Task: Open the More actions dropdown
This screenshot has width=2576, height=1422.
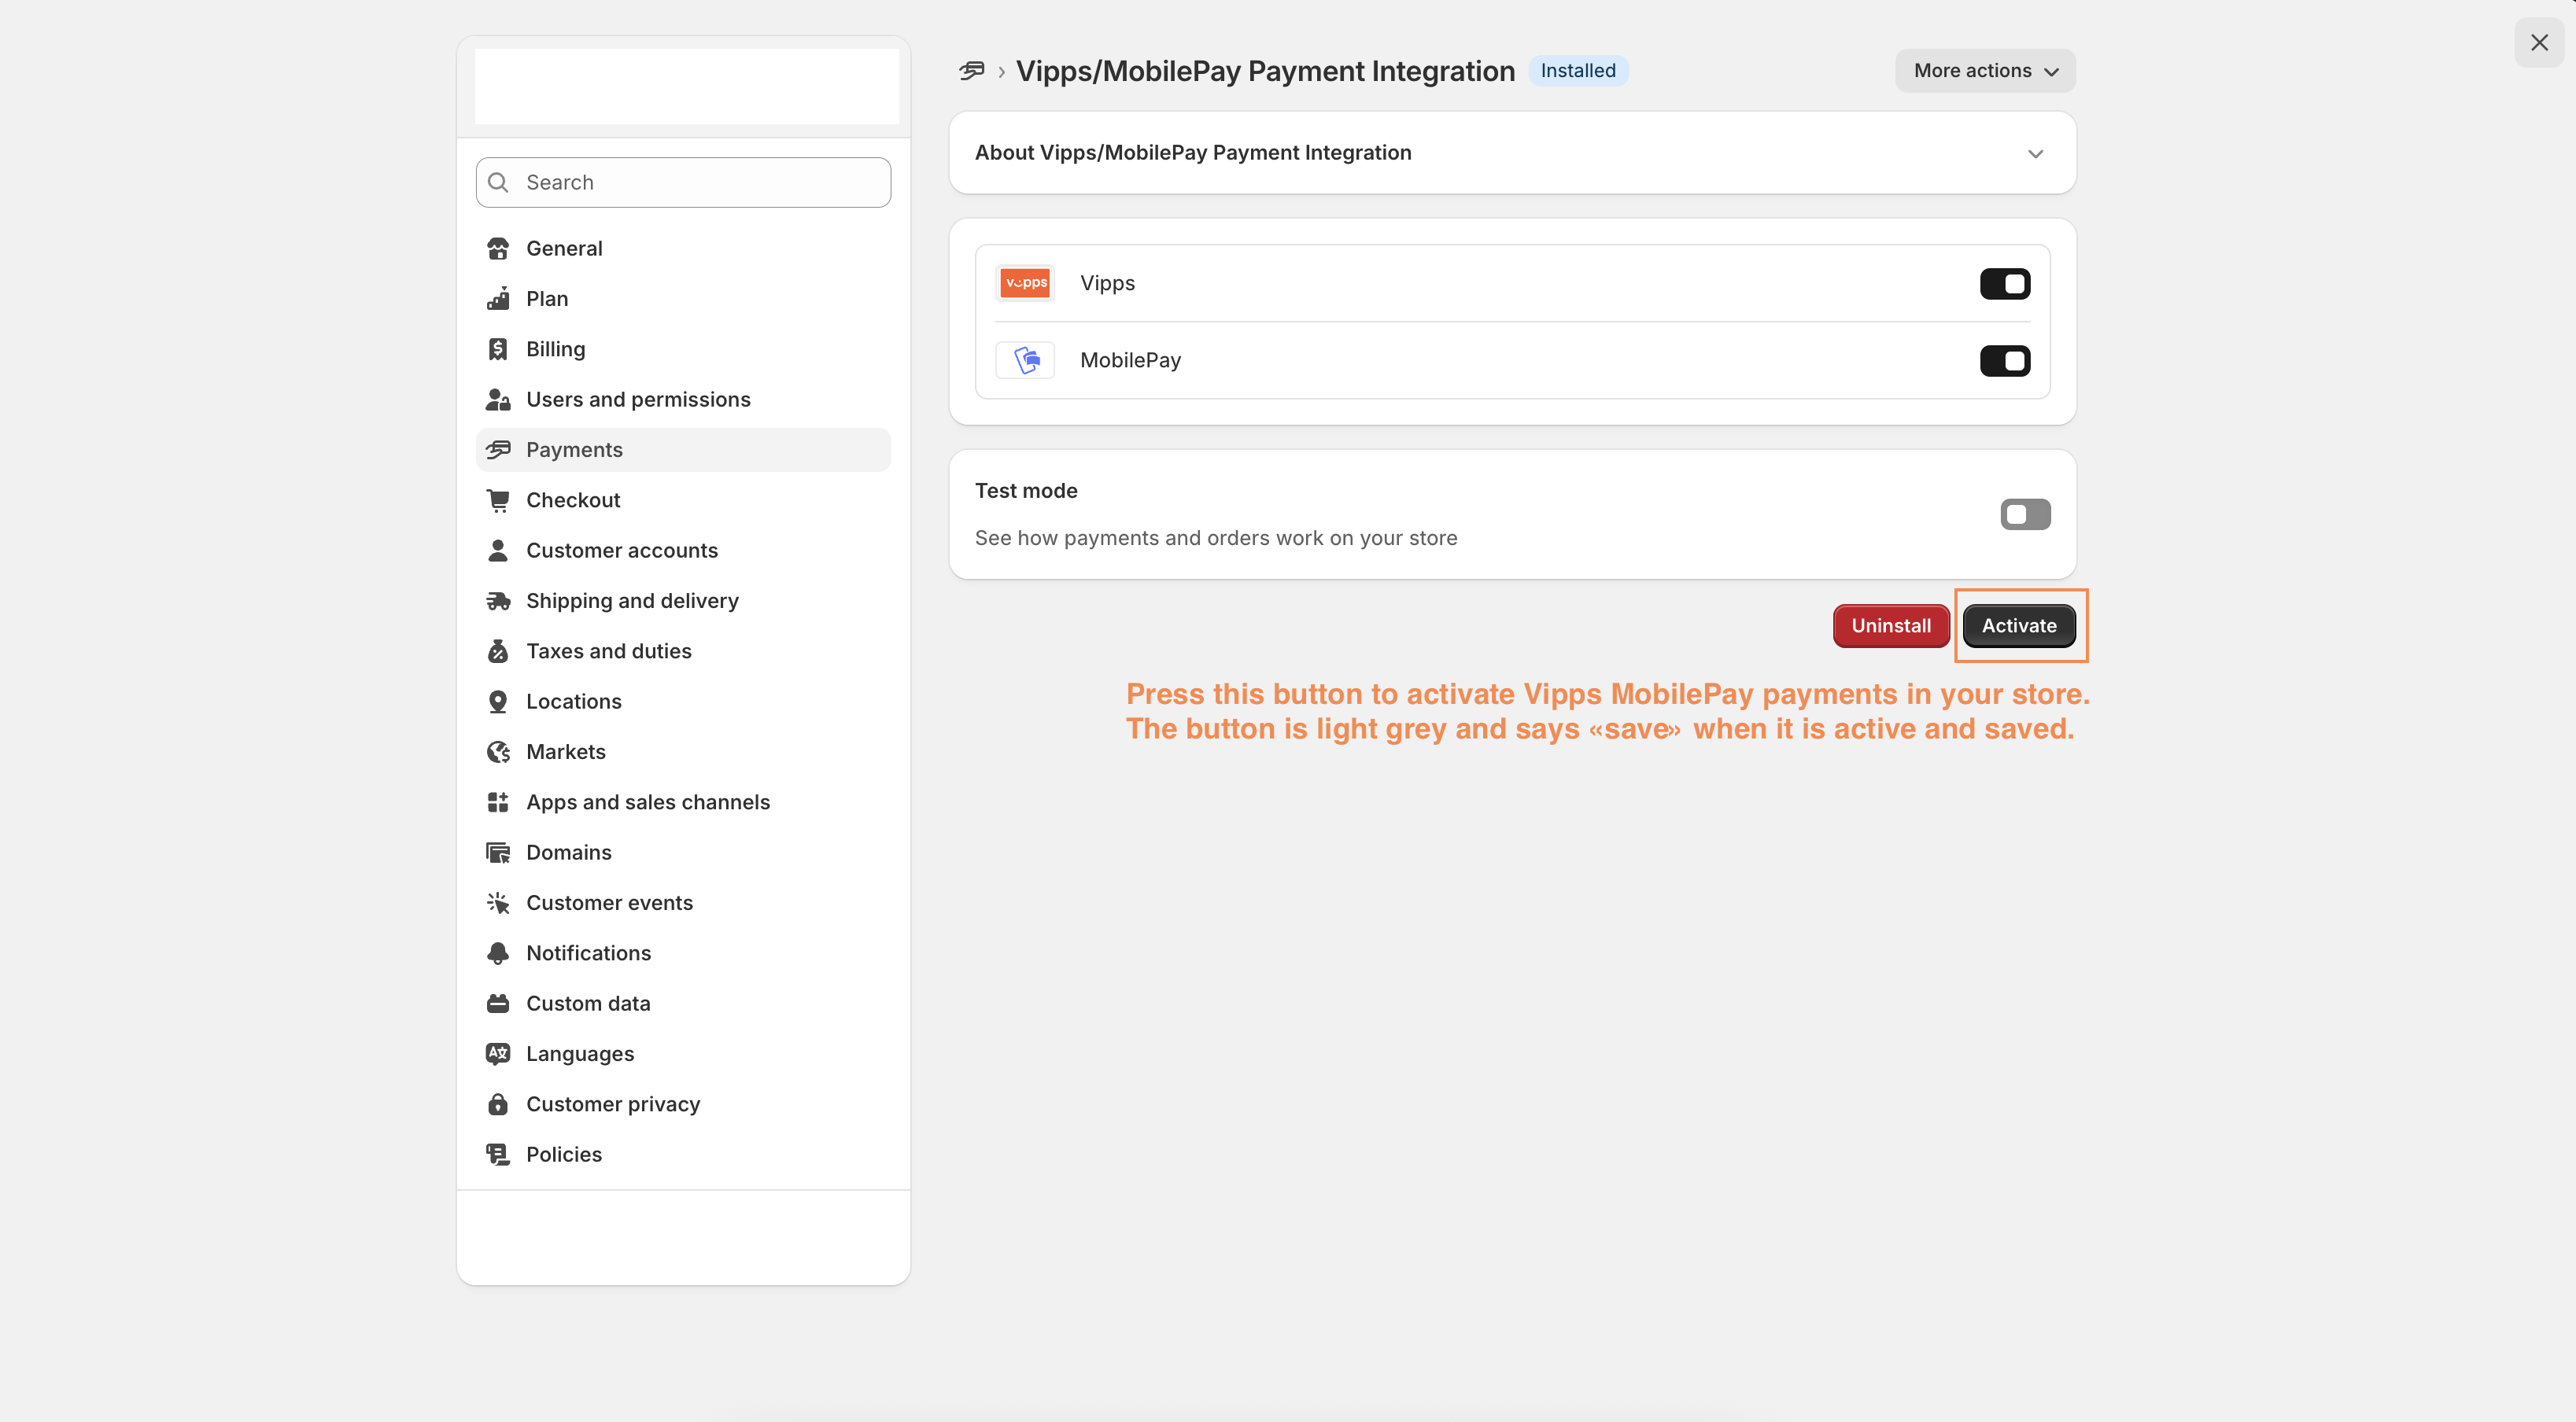Action: [1984, 71]
